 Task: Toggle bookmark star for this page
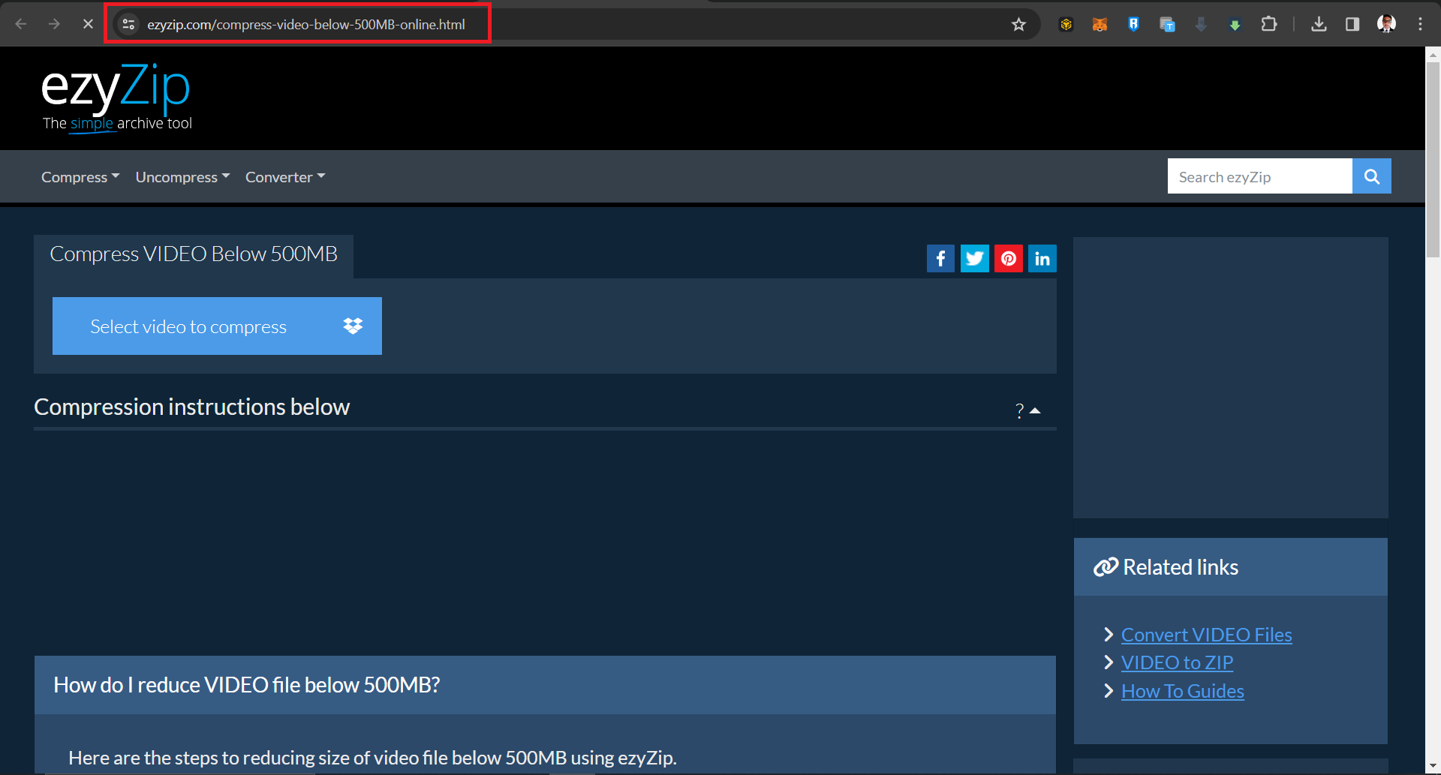1018,23
